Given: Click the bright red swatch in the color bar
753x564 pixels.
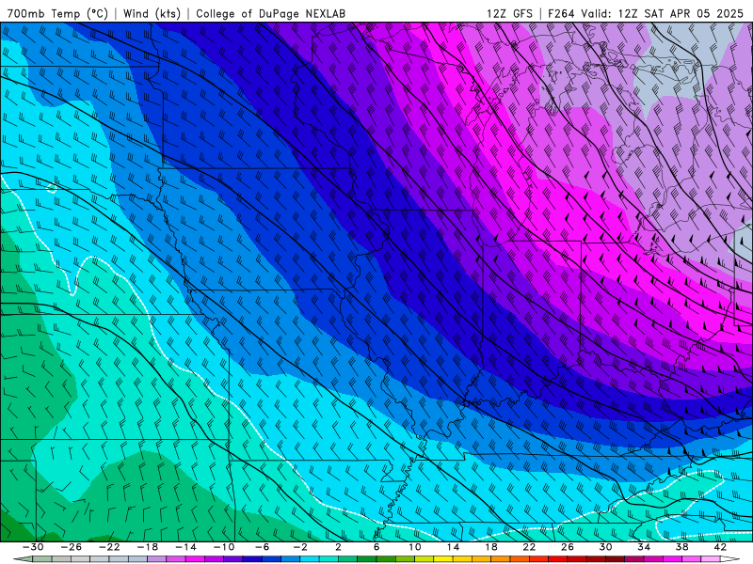Looking at the screenshot, I should (x=557, y=559).
